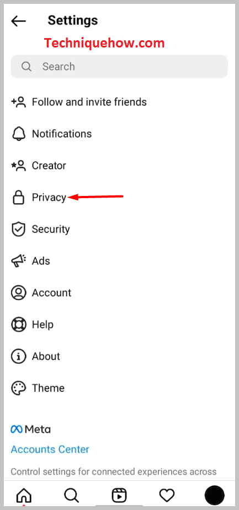This screenshot has height=510, width=239.
Task: Open the Accounts Center link
Action: pyautogui.click(x=50, y=449)
